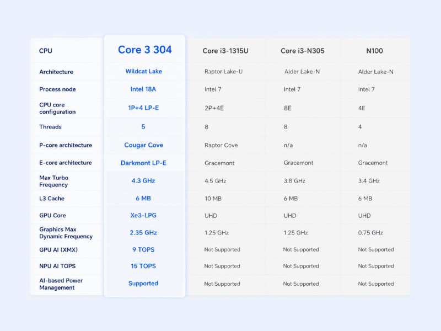The height and width of the screenshot is (331, 441).
Task: Select the '1P+4 LP-E' value
Action: coord(143,108)
